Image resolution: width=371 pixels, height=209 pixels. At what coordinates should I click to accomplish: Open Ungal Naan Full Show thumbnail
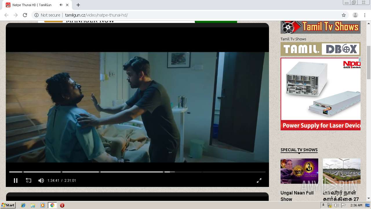click(x=299, y=171)
